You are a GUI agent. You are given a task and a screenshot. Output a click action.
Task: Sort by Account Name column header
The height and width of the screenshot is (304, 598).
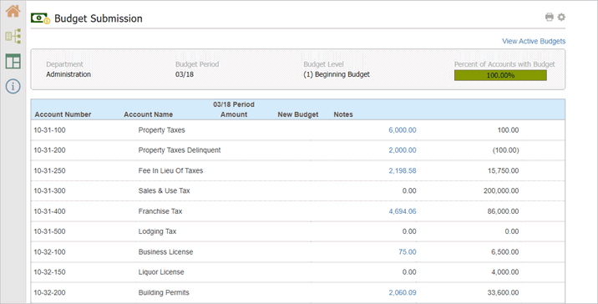(149, 114)
